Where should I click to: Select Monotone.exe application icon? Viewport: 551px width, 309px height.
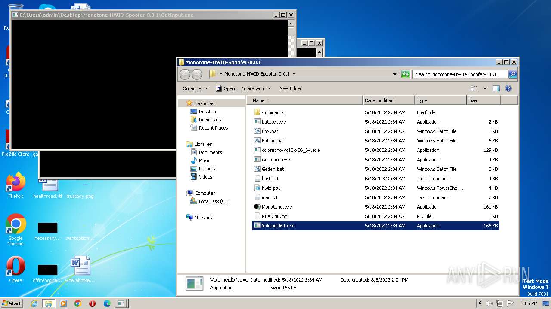click(257, 207)
